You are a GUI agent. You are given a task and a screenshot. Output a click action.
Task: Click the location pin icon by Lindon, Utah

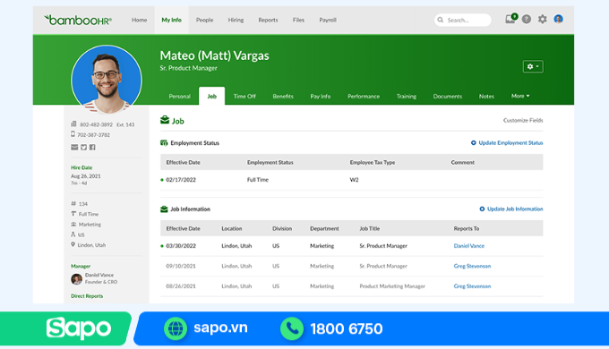tap(73, 244)
